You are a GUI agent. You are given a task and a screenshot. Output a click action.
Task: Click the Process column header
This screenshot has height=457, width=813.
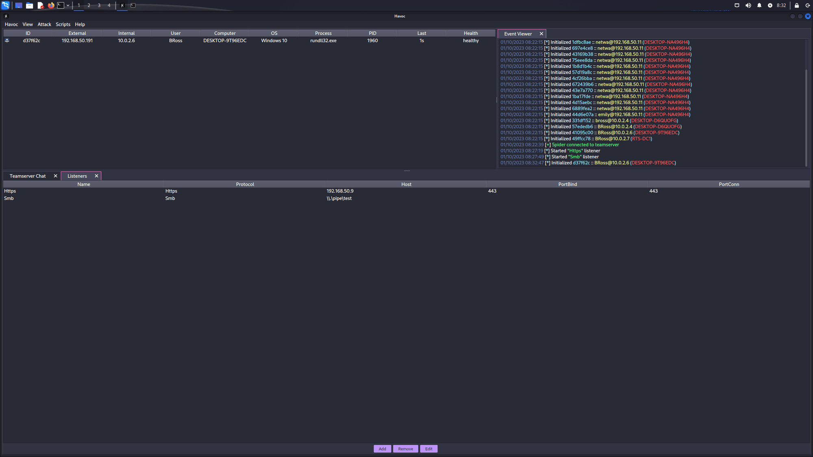[x=323, y=33]
